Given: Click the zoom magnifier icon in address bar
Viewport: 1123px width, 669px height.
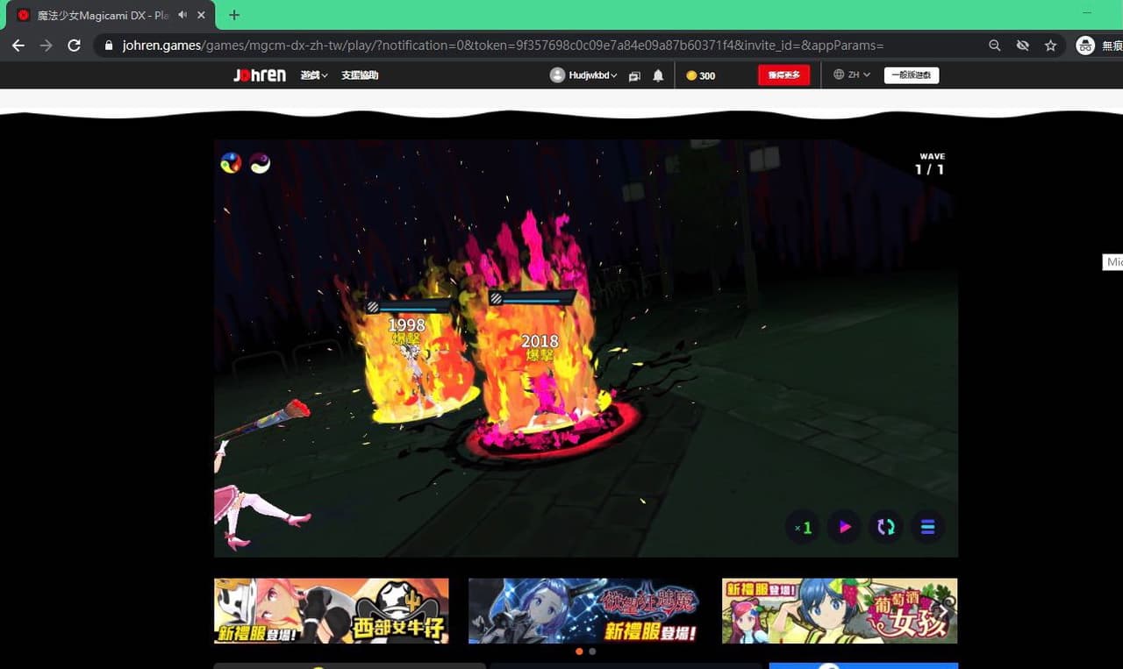Looking at the screenshot, I should [994, 46].
